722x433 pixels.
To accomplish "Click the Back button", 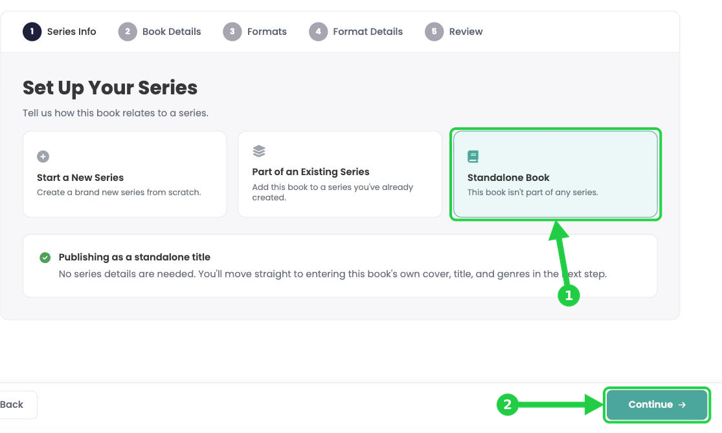I will click(x=17, y=405).
